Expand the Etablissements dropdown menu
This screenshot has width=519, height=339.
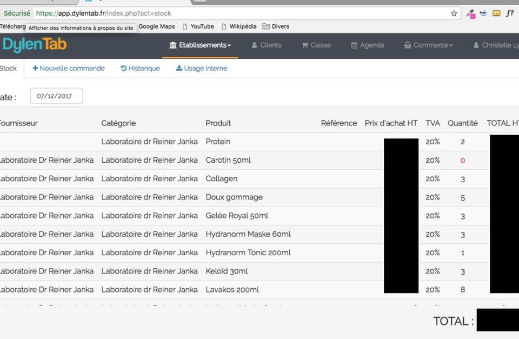click(x=200, y=45)
